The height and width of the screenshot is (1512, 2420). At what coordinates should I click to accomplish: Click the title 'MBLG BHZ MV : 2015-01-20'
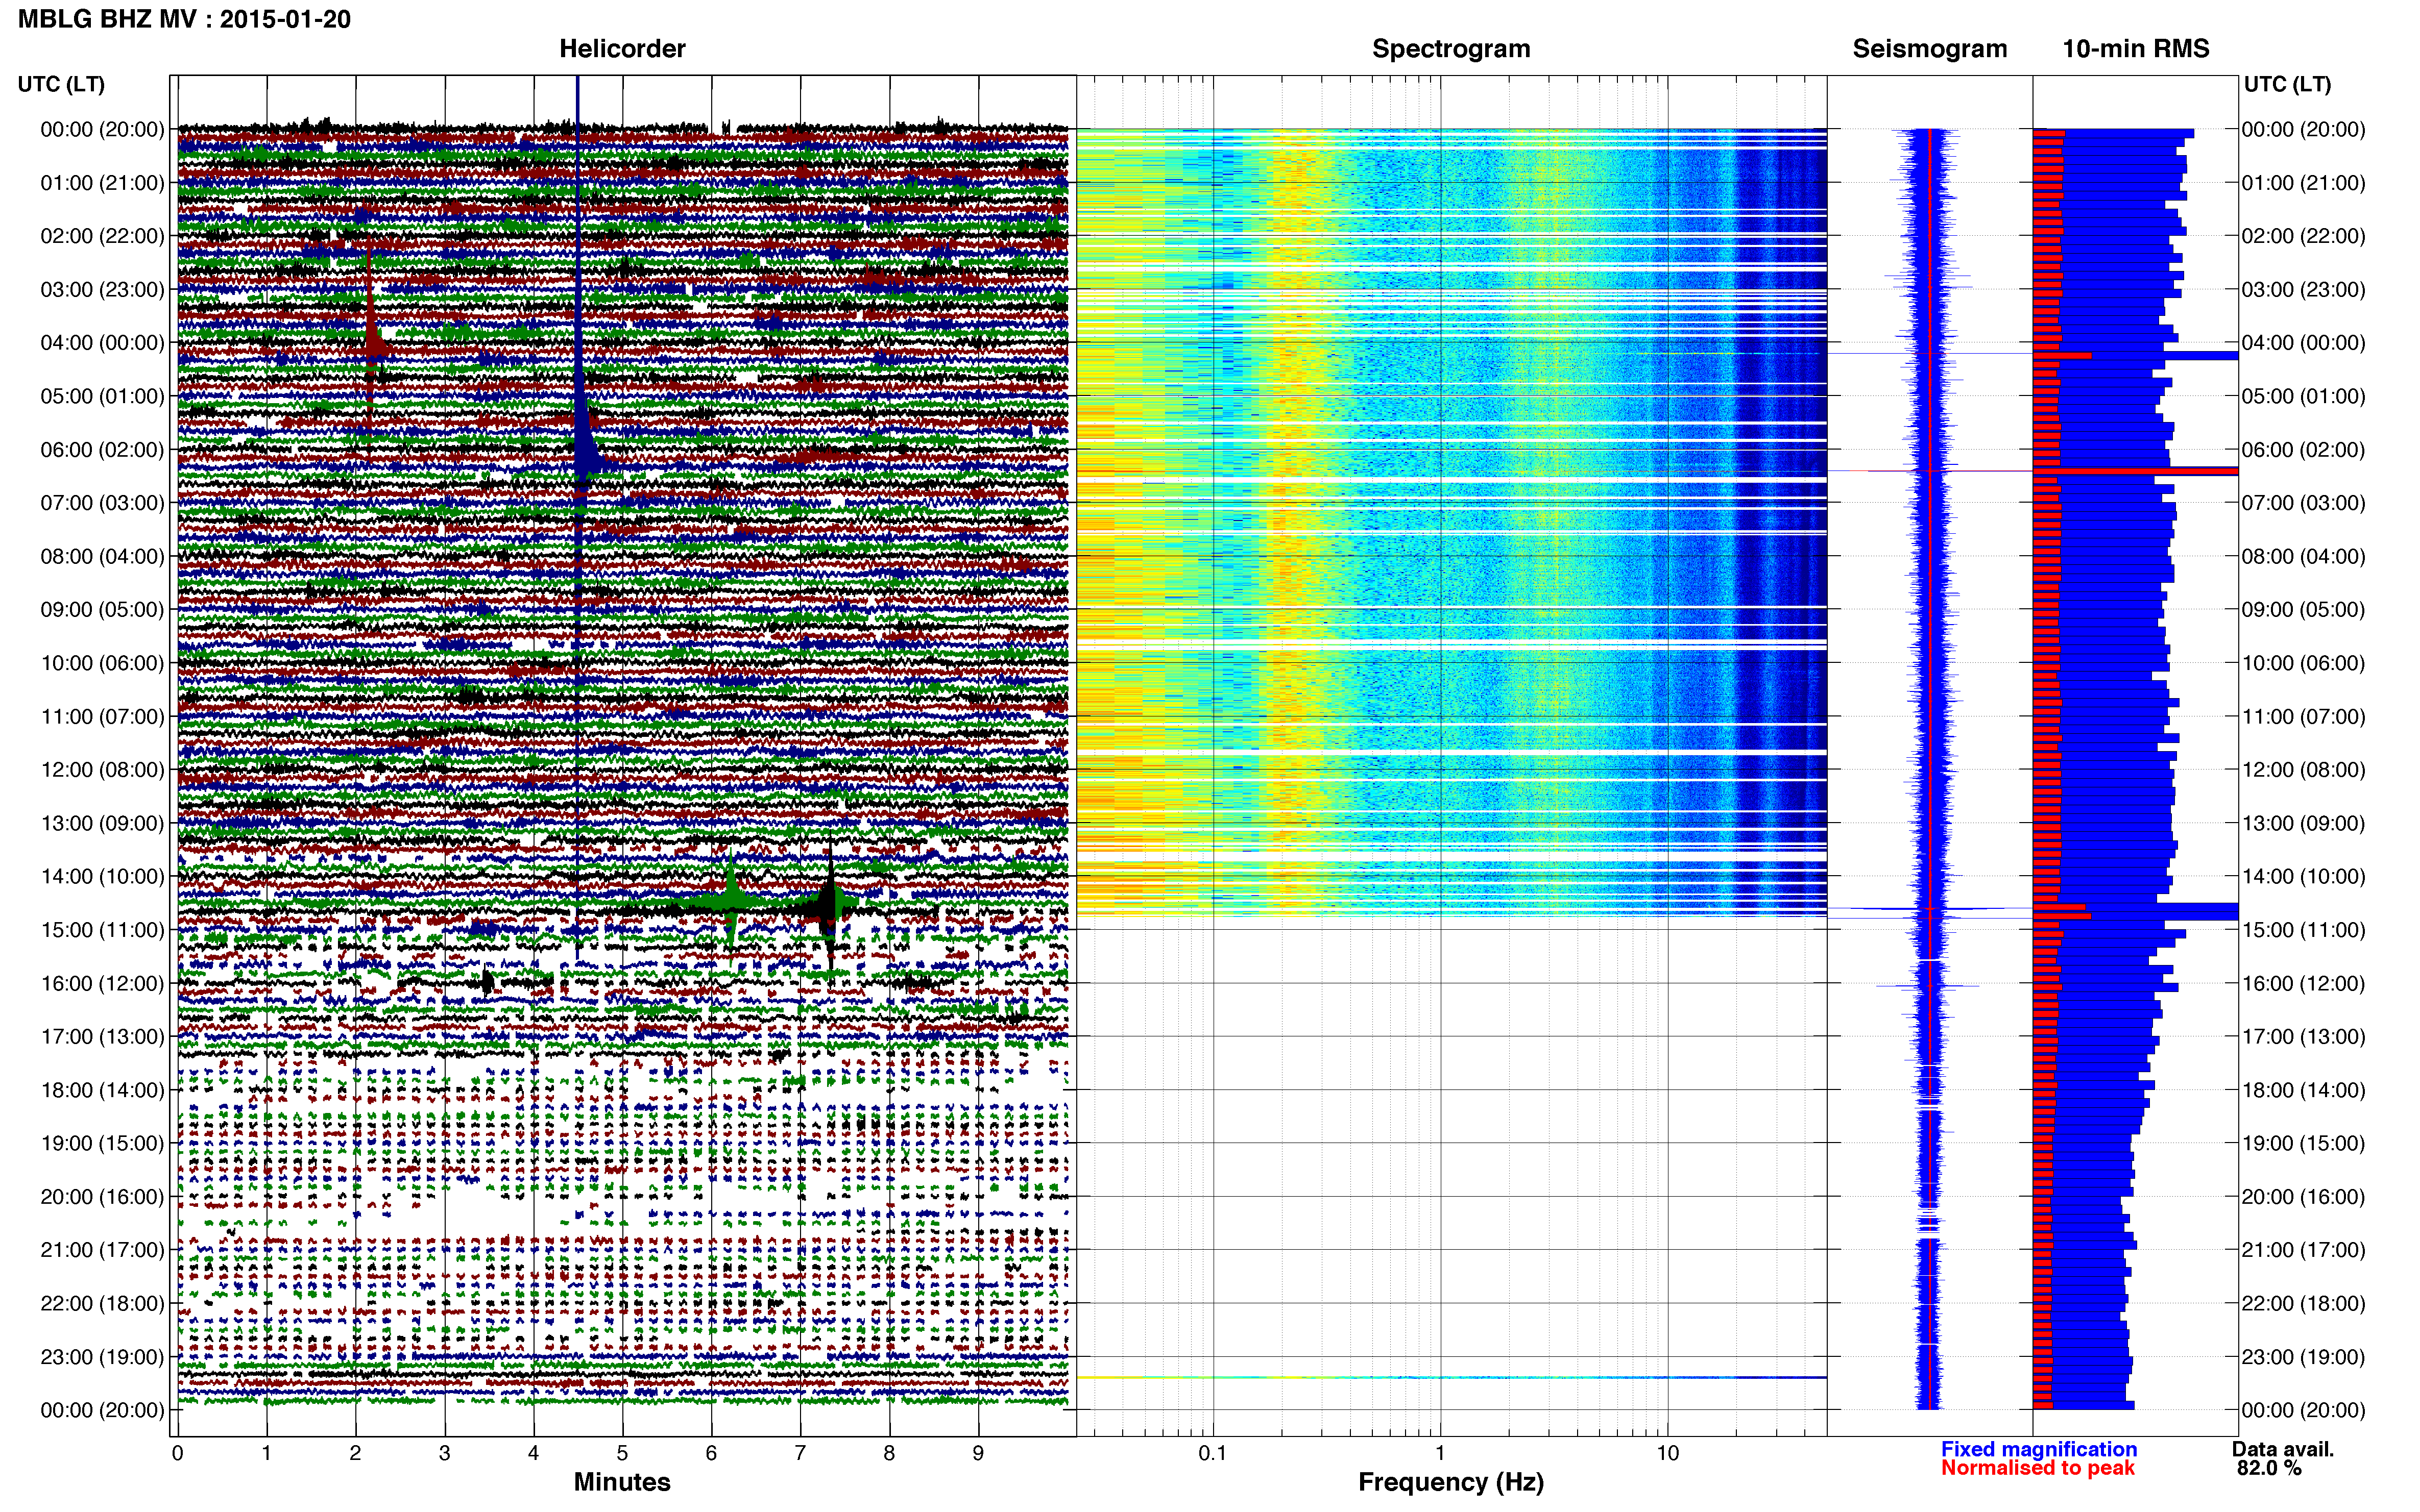pyautogui.click(x=184, y=19)
